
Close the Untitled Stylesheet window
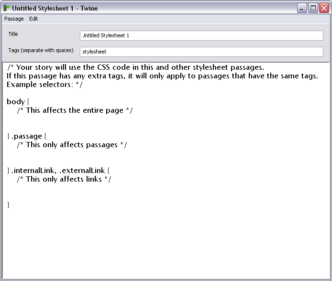tap(323, 8)
